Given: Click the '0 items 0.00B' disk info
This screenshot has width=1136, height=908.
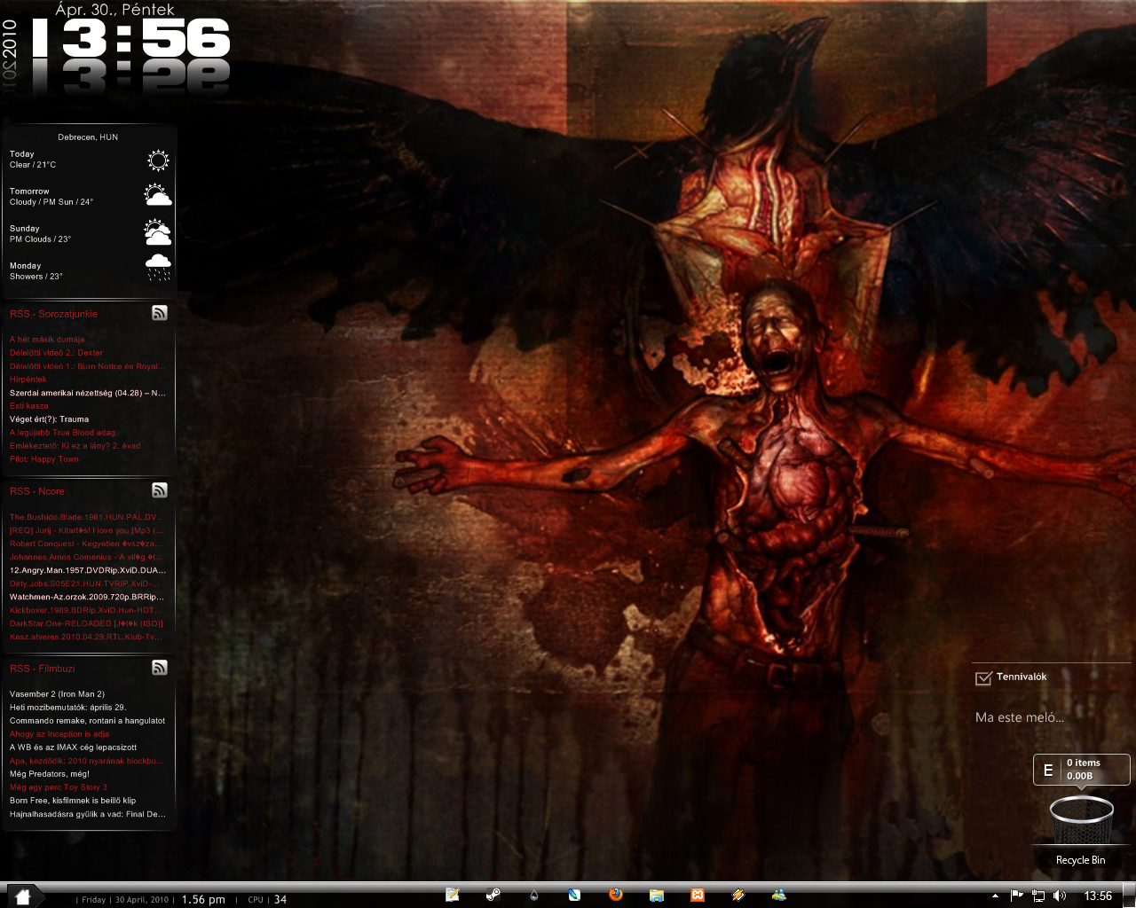Looking at the screenshot, I should coord(1083,769).
